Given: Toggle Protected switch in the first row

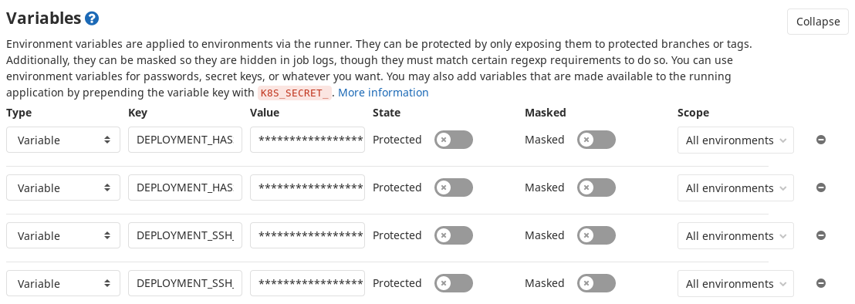Looking at the screenshot, I should [x=454, y=140].
